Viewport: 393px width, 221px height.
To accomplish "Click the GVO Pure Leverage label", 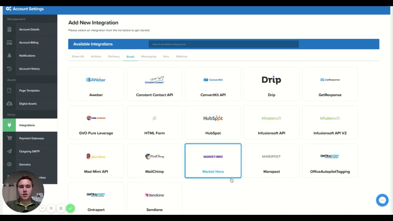I will pyautogui.click(x=96, y=133).
